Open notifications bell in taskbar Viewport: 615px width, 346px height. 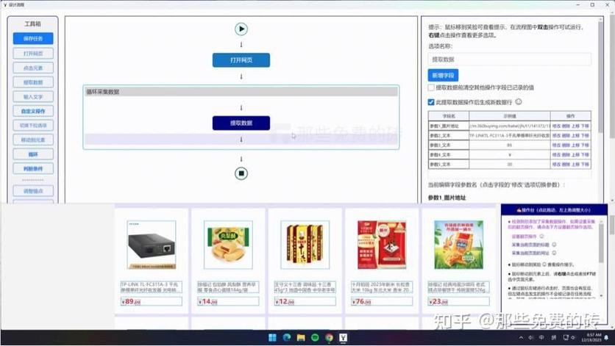pyautogui.click(x=606, y=337)
